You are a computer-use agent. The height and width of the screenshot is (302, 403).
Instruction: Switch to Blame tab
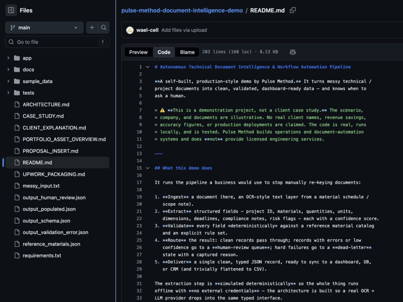point(187,52)
